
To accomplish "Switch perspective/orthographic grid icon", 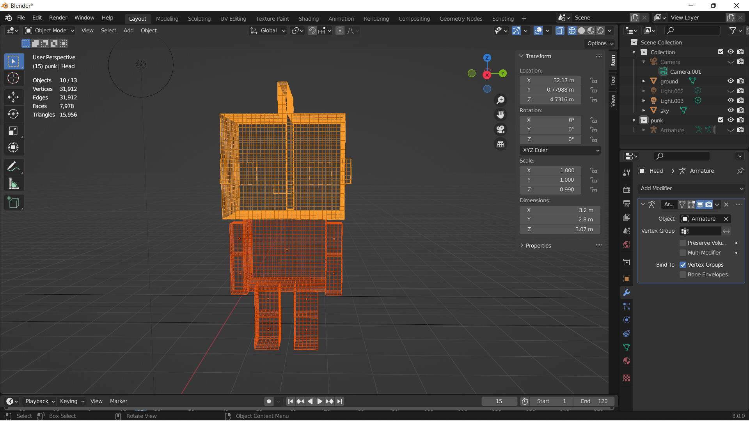I will pos(501,144).
